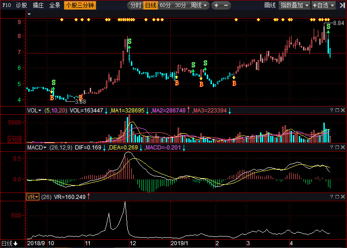Open the 画线 drawing tools
This screenshot has width=347, height=248.
[x=270, y=5]
